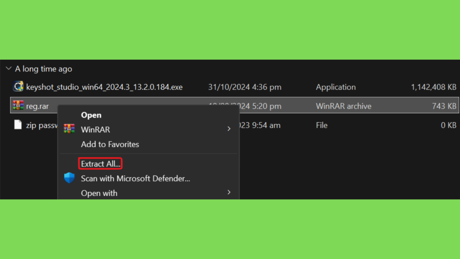Expand the WinRAR submenu arrow
Screen dimensions: 460x259
pos(229,129)
